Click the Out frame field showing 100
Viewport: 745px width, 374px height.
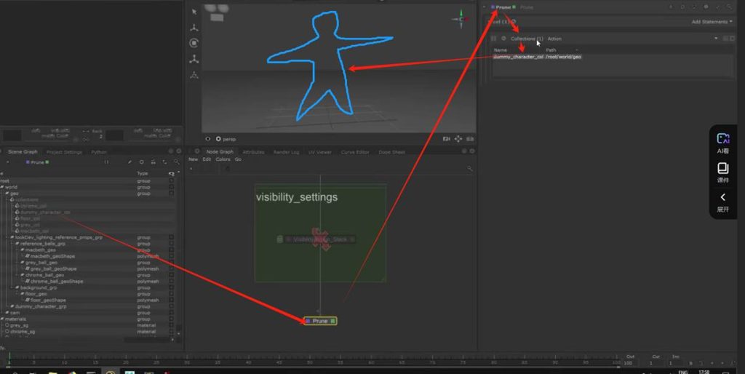point(629,362)
